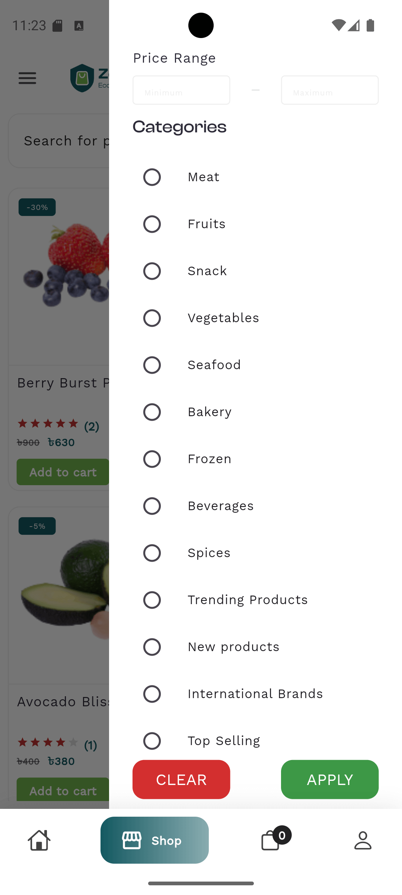Open the profile account icon
The height and width of the screenshot is (895, 402).
pos(363,840)
